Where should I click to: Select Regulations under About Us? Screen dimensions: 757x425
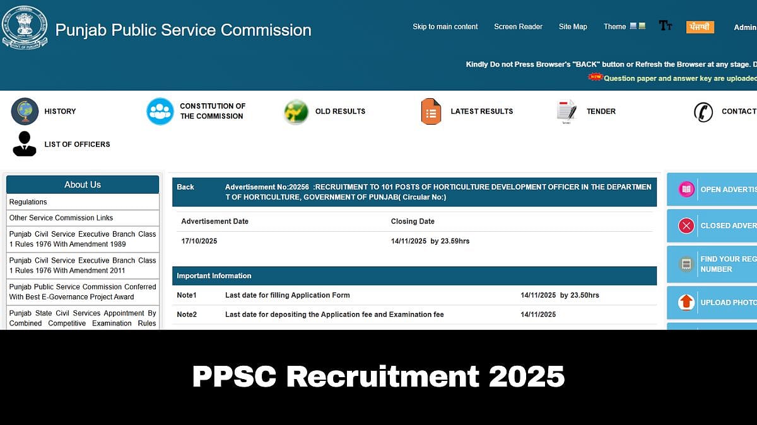(x=29, y=201)
